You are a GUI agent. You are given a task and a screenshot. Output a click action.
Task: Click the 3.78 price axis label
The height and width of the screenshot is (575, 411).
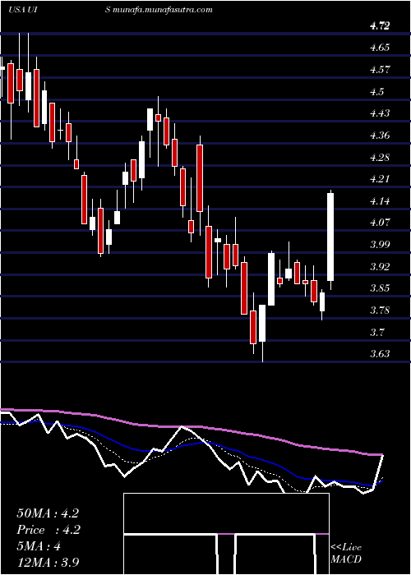380,310
